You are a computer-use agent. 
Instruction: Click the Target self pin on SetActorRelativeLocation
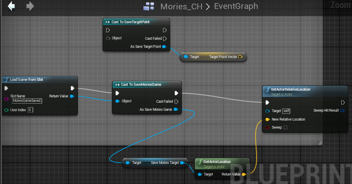pyautogui.click(x=268, y=111)
